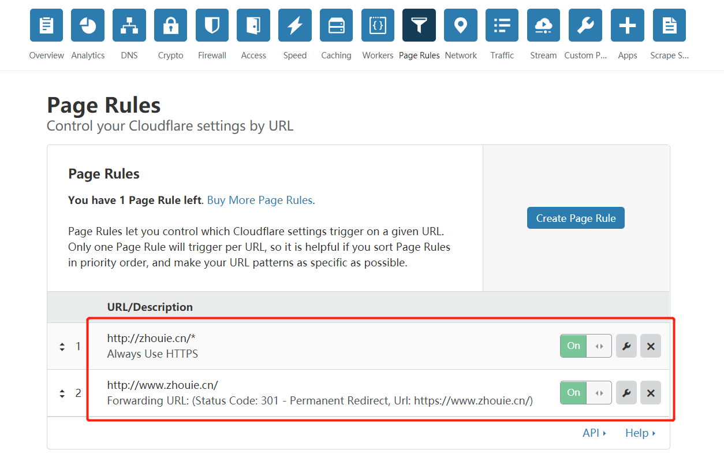Expand the Help section
Viewport: 724px width, 468px height.
(x=640, y=433)
